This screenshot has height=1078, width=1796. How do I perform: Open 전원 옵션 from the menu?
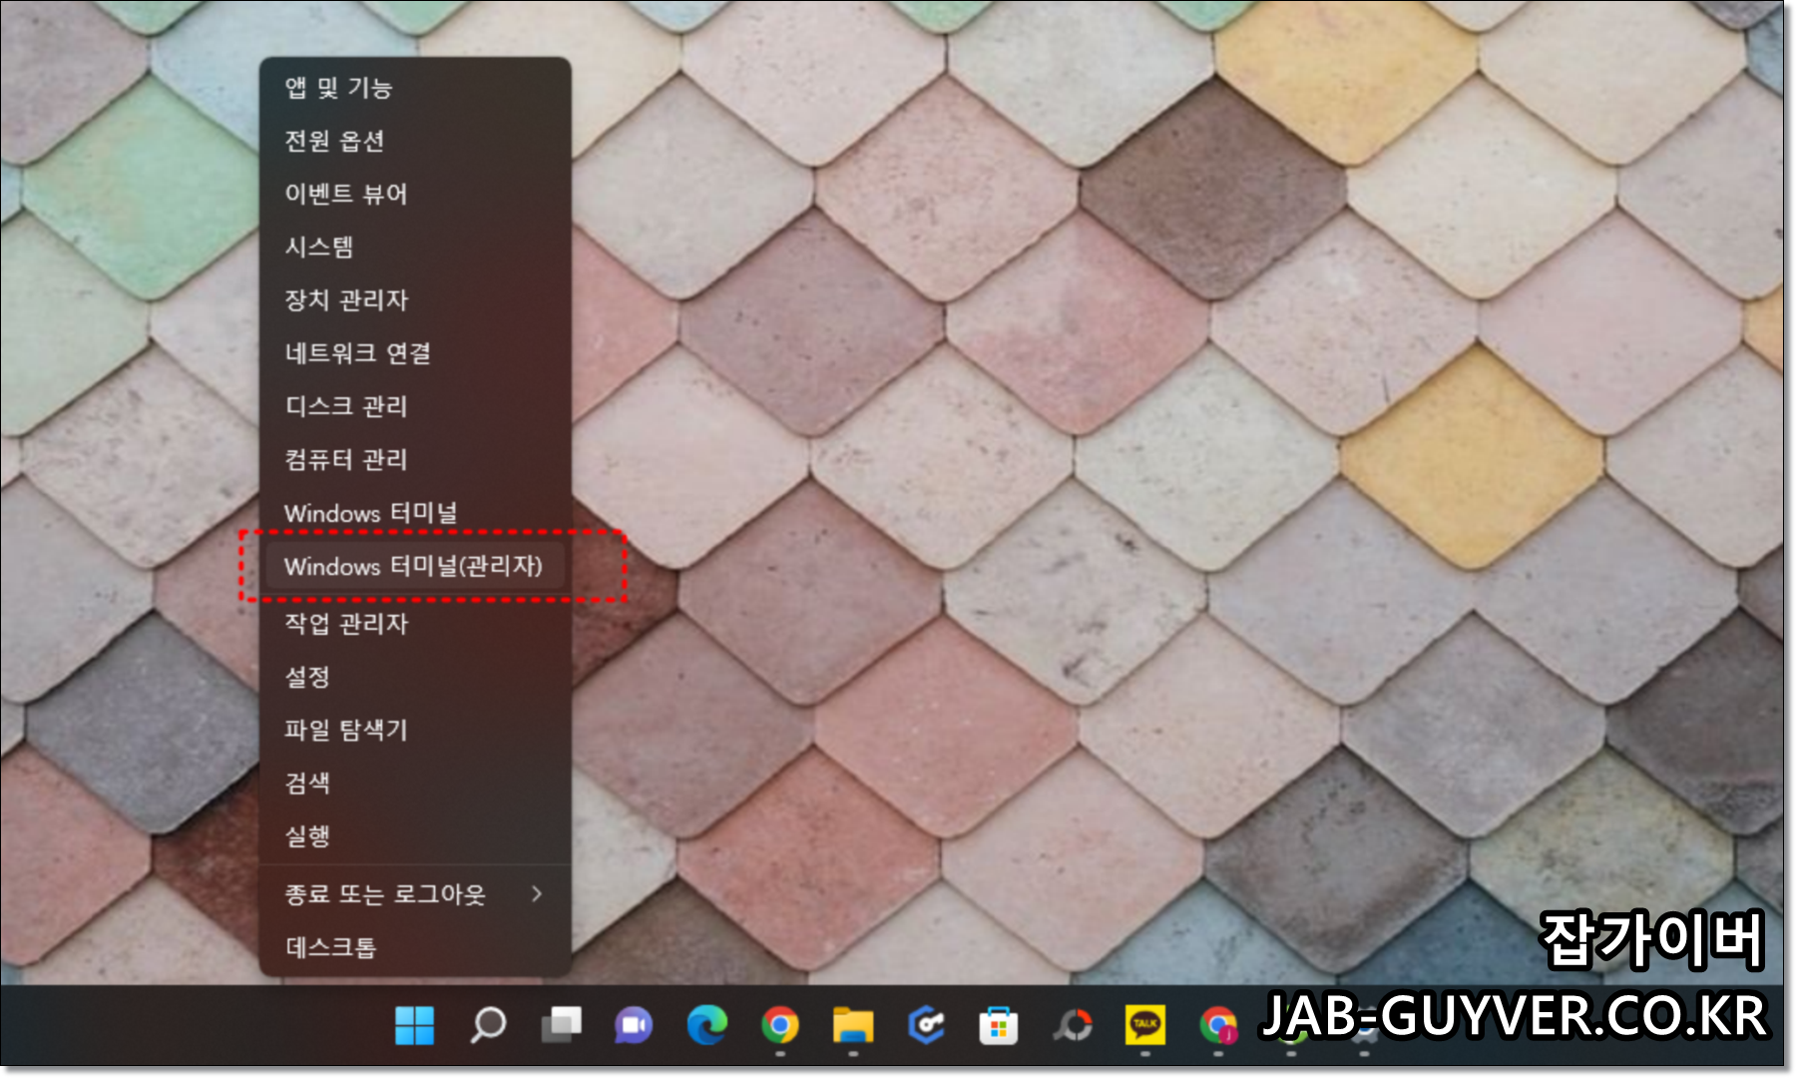click(415, 141)
